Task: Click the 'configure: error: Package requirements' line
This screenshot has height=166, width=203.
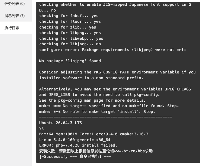Action: 112,50
